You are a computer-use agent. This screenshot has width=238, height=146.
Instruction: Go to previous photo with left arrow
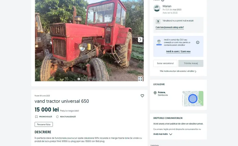click(x=39, y=40)
